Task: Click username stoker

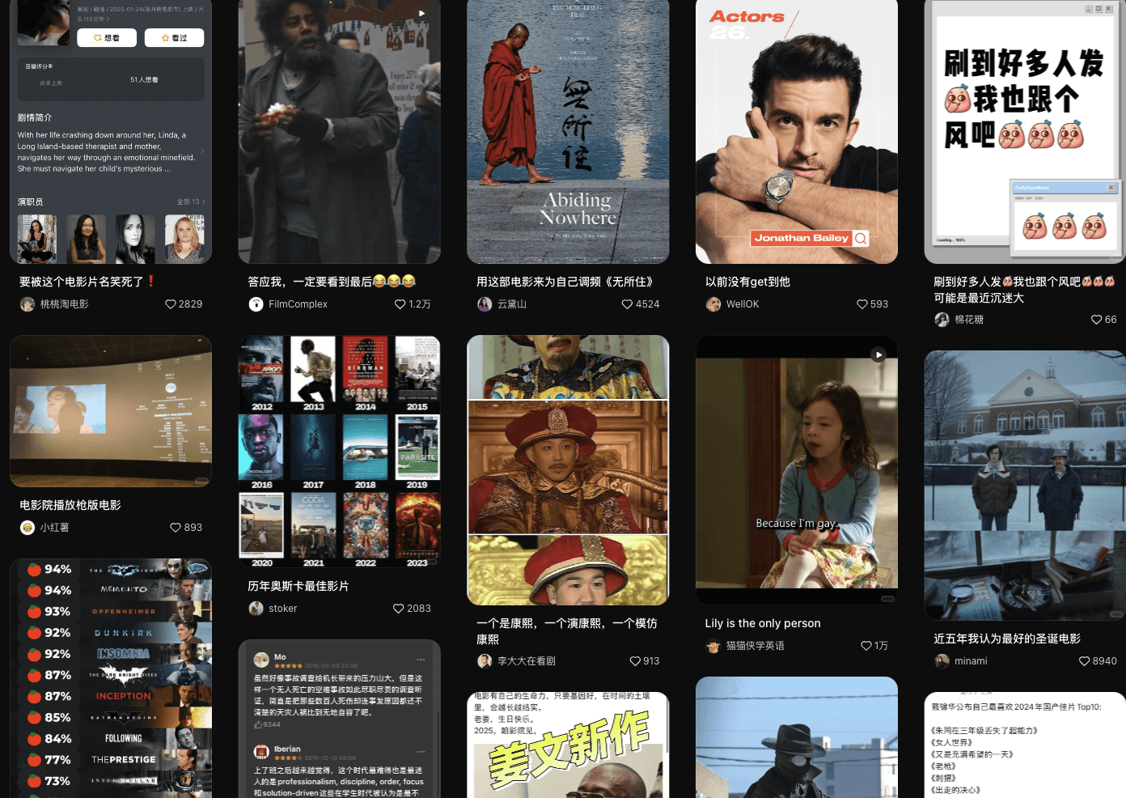Action: point(283,609)
